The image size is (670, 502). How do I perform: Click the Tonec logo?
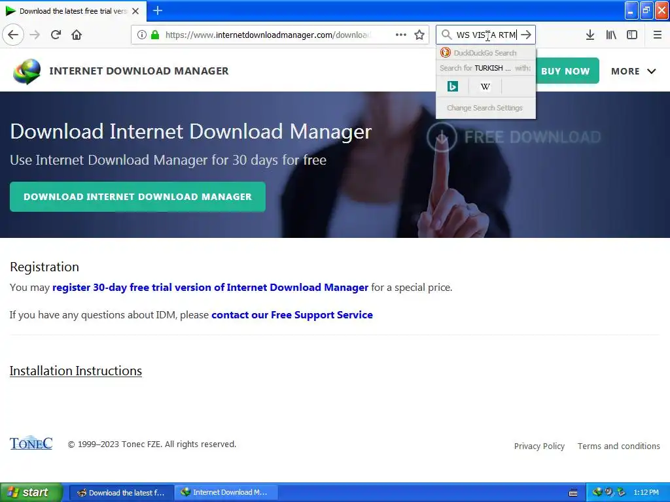point(31,444)
